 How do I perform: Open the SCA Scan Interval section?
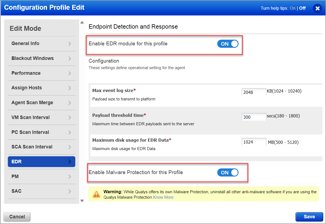coord(42,147)
